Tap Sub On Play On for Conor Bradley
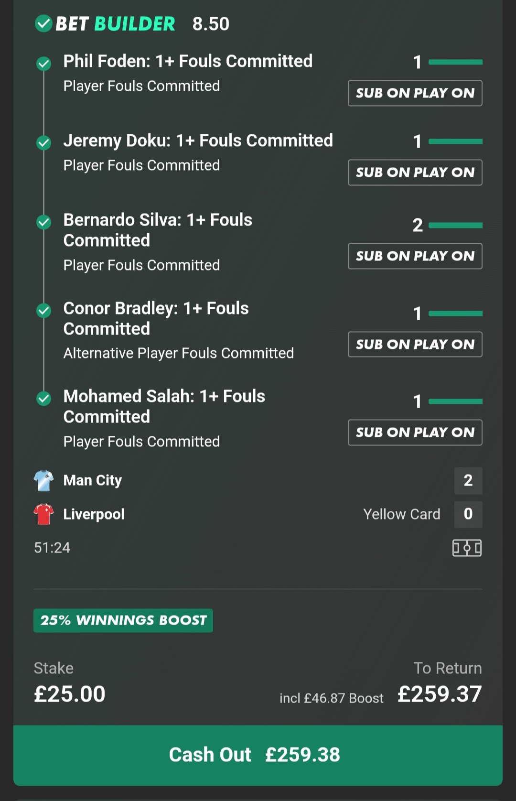This screenshot has width=516, height=801. (x=415, y=345)
